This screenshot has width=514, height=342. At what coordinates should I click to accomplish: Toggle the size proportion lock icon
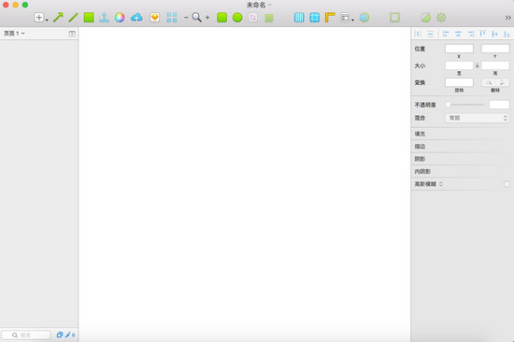coord(478,65)
